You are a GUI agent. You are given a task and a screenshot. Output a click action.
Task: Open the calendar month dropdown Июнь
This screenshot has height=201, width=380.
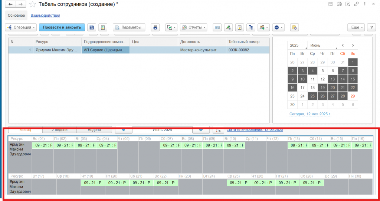(323, 45)
